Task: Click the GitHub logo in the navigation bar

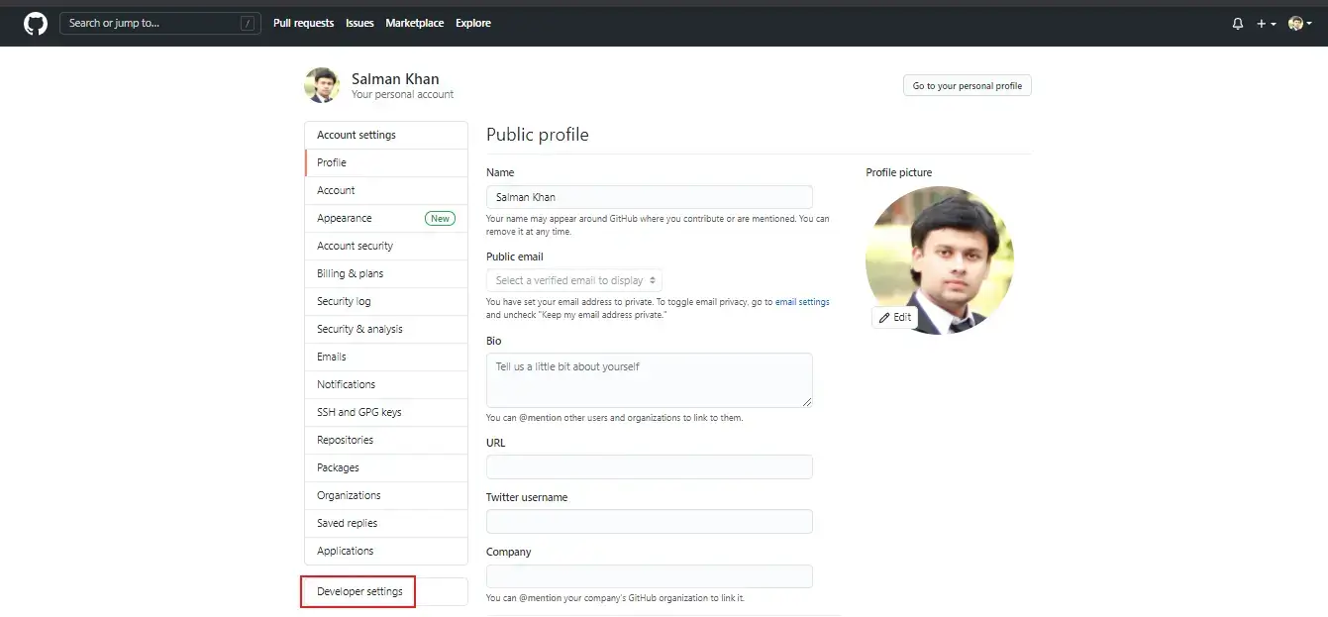Action: (34, 22)
